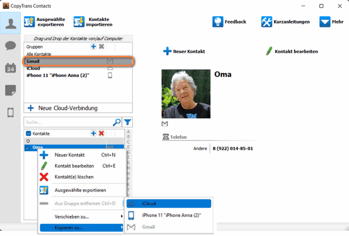The height and width of the screenshot is (236, 349).
Task: Choose Ausgewählte exportieren in context menu
Action: (x=82, y=190)
